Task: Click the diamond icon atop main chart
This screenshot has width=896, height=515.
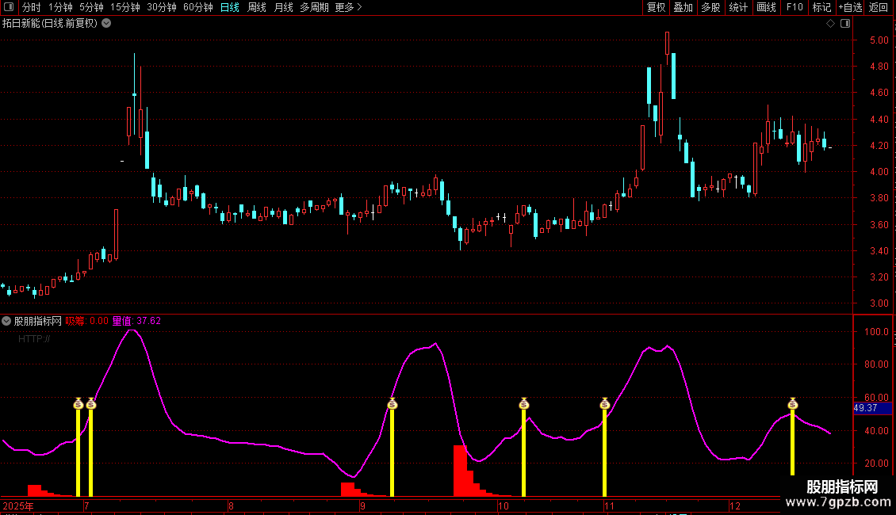Action: click(831, 24)
